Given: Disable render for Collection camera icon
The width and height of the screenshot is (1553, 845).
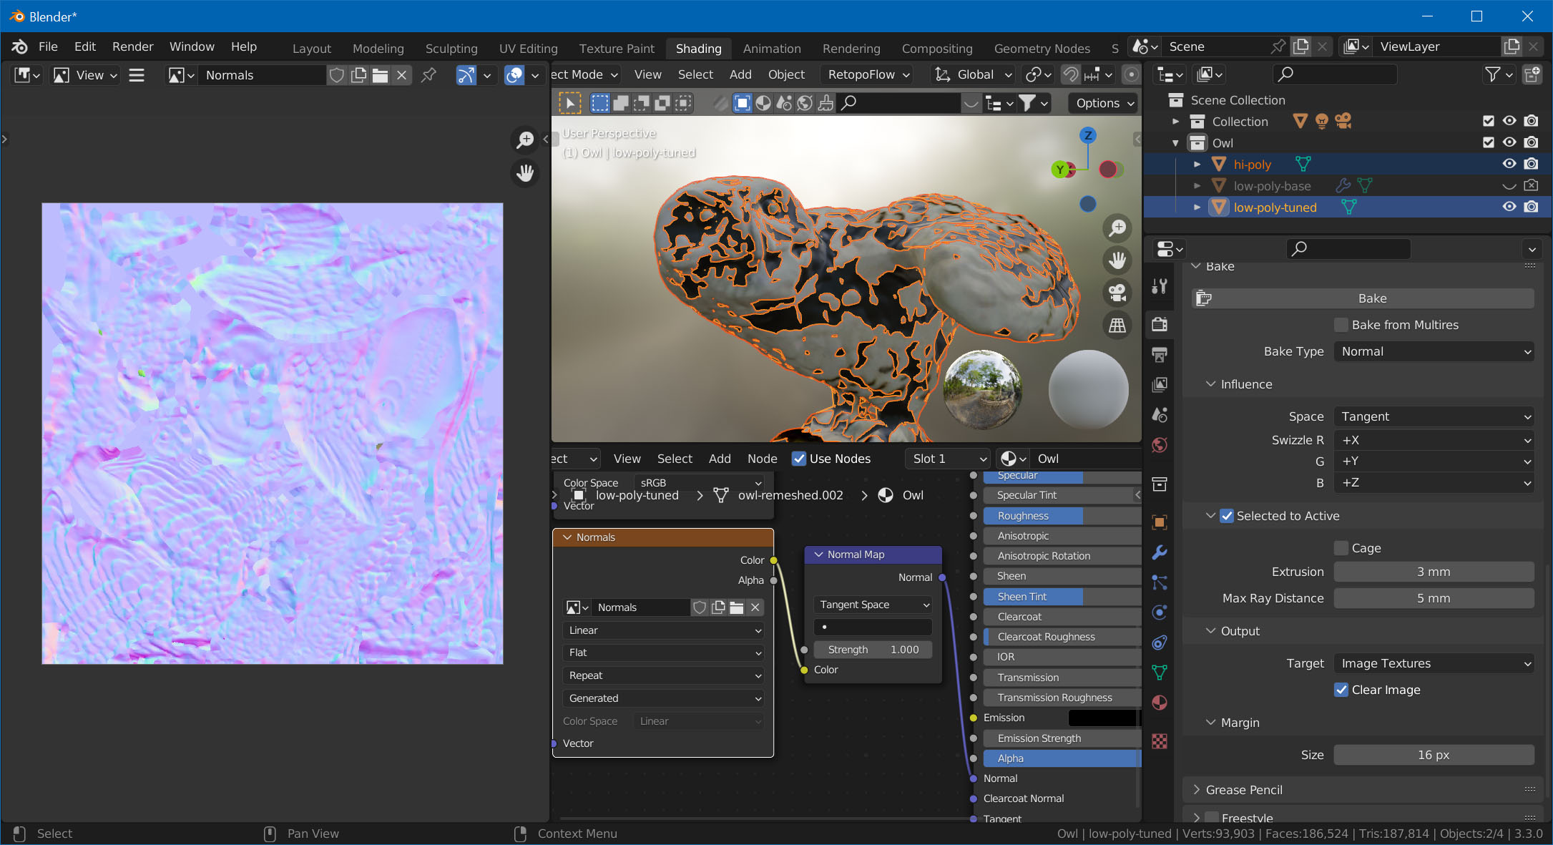Looking at the screenshot, I should (1531, 121).
